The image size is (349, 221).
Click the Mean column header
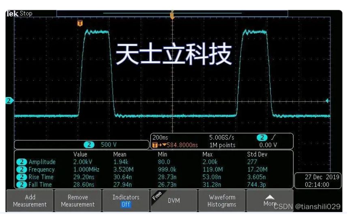pos(120,154)
